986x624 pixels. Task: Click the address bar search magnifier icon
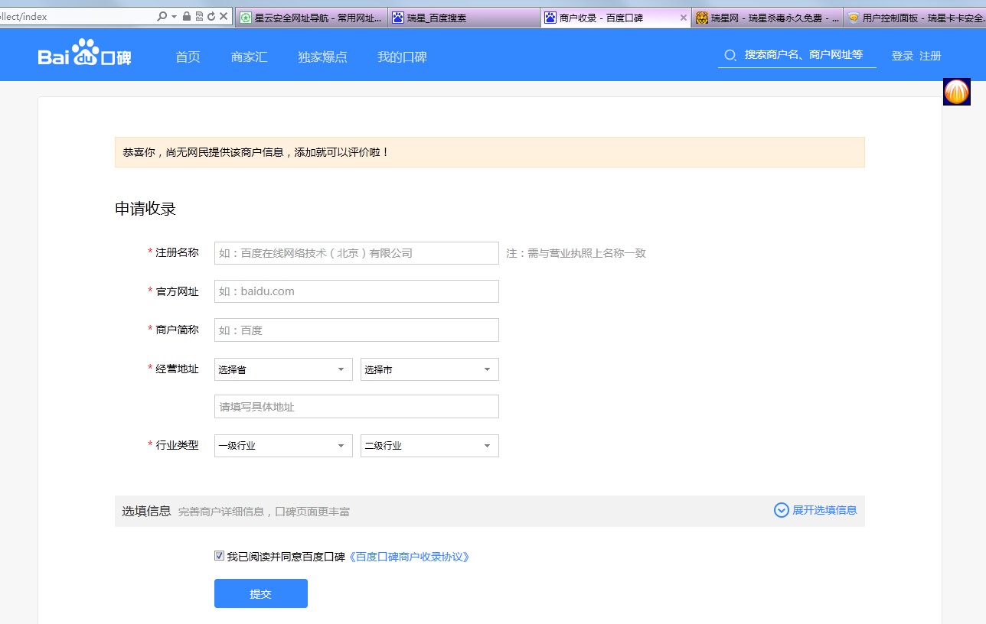pyautogui.click(x=162, y=16)
